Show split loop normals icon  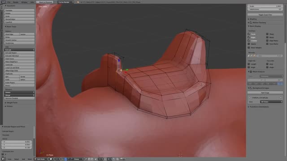[252, 56]
